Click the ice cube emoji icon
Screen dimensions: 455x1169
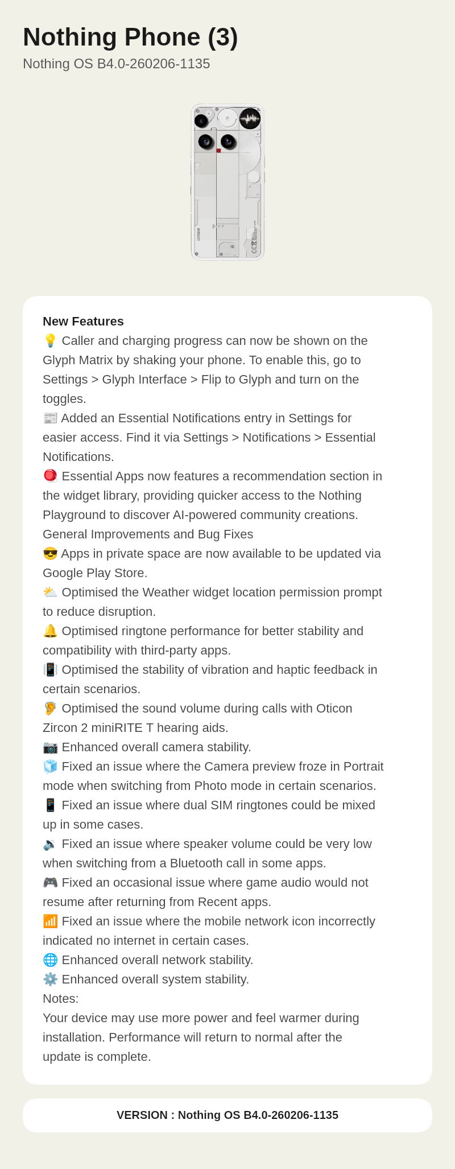click(x=50, y=766)
